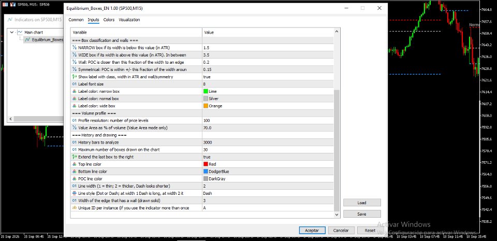Click the Aceptar button
Viewport: 497px width, 241px height.
tap(312, 231)
